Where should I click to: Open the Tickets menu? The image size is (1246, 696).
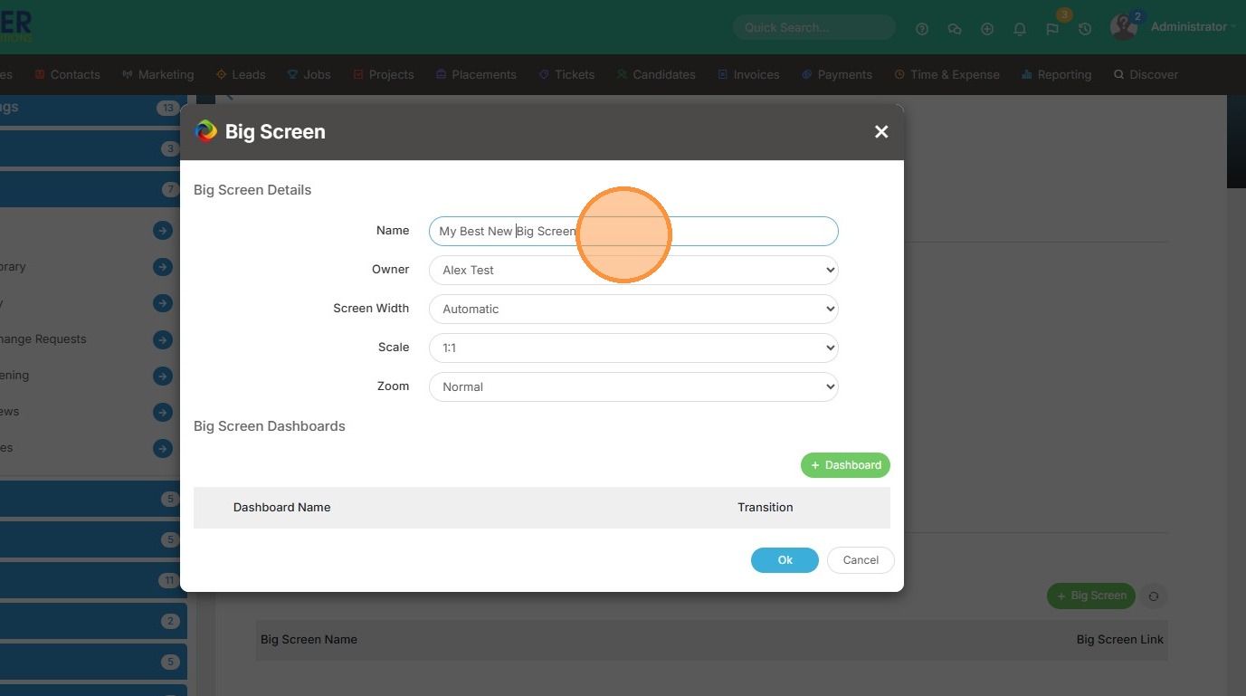coord(566,74)
